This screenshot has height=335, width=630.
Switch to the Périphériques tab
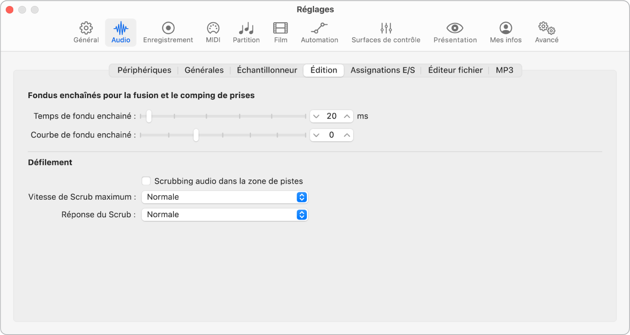144,70
